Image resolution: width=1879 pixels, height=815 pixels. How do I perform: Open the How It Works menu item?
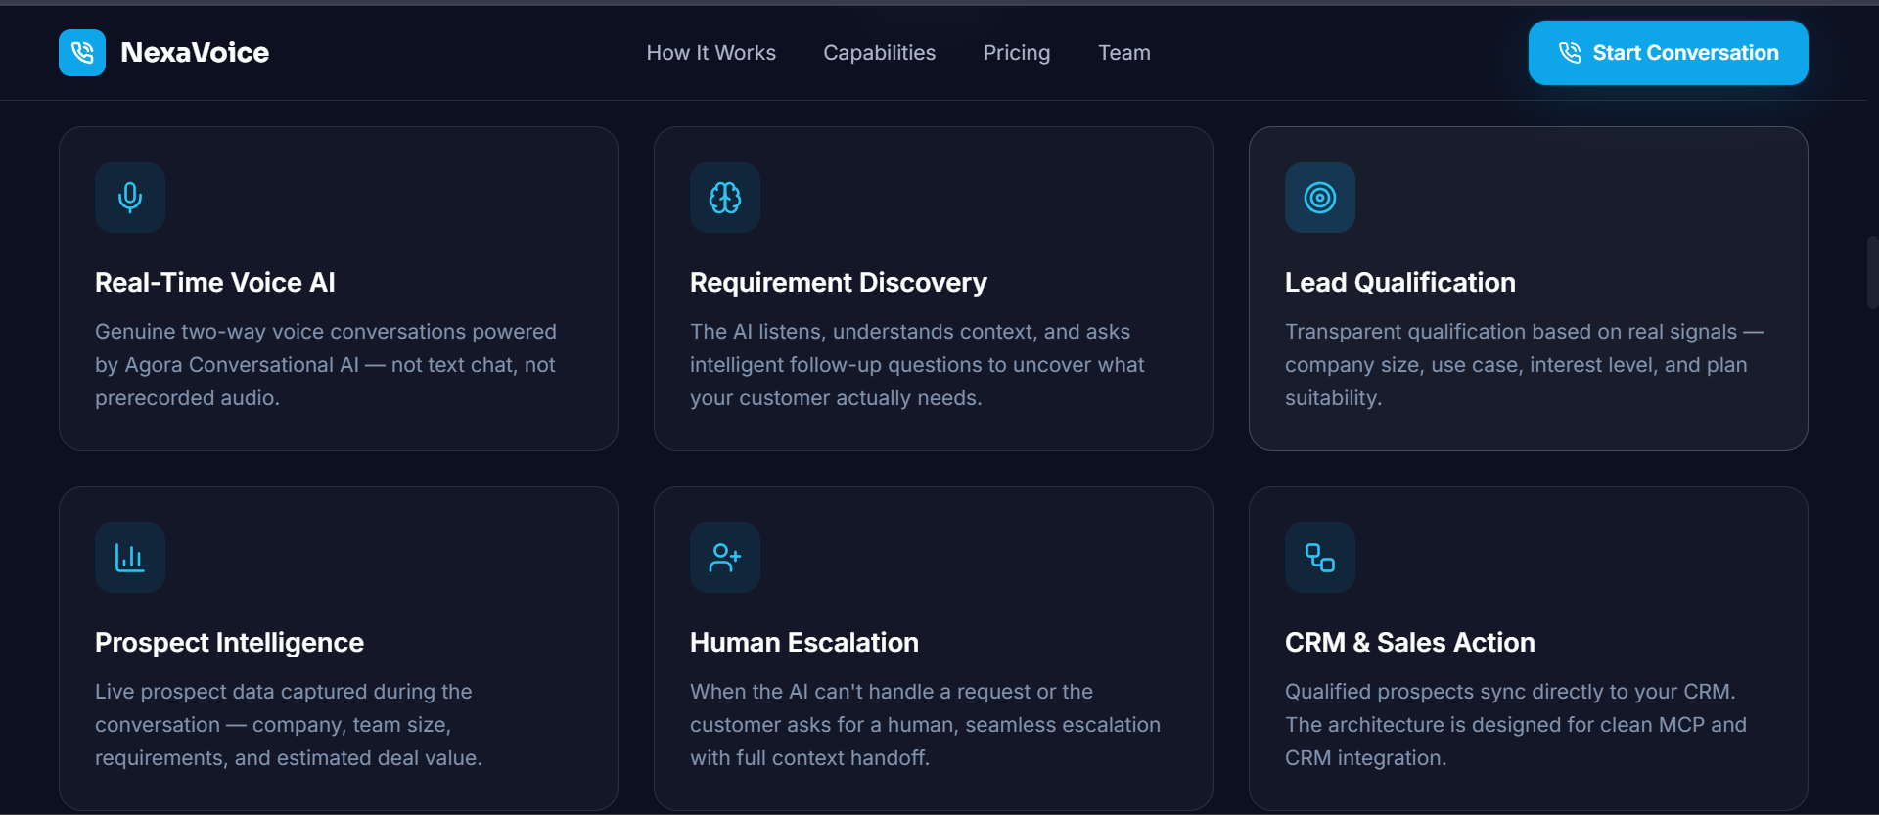coord(711,53)
